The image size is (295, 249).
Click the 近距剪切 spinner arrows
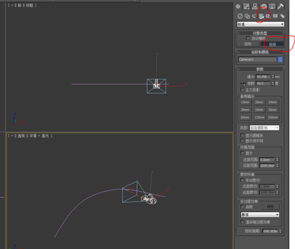click(x=277, y=186)
